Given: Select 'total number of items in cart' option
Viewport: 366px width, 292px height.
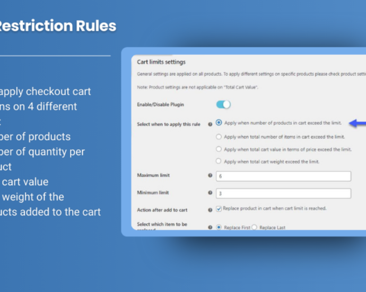Looking at the screenshot, I should [x=219, y=136].
